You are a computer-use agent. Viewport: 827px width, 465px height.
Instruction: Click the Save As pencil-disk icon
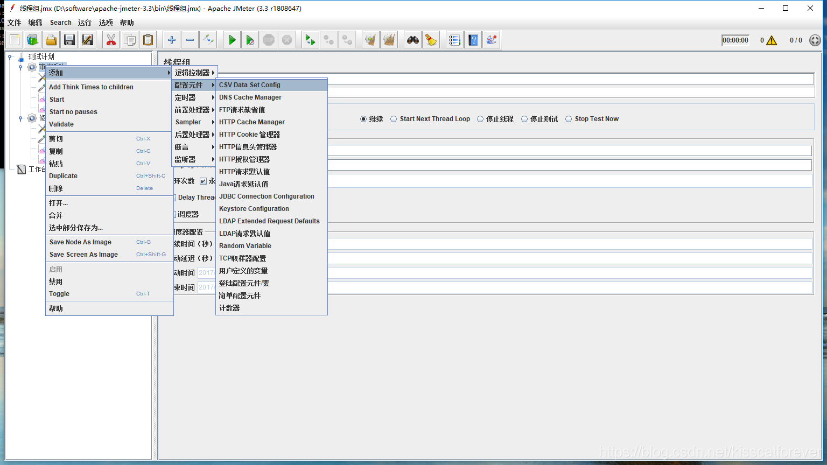tap(88, 40)
